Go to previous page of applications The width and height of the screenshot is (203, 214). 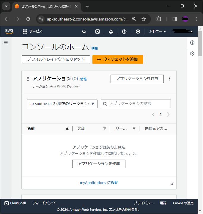(153, 114)
